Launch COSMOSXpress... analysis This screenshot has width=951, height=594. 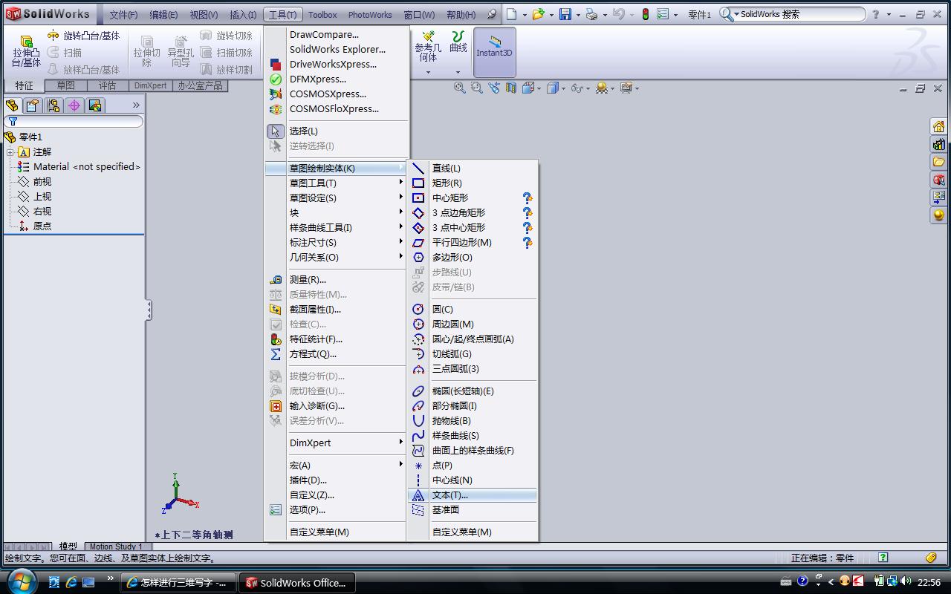pyautogui.click(x=336, y=94)
